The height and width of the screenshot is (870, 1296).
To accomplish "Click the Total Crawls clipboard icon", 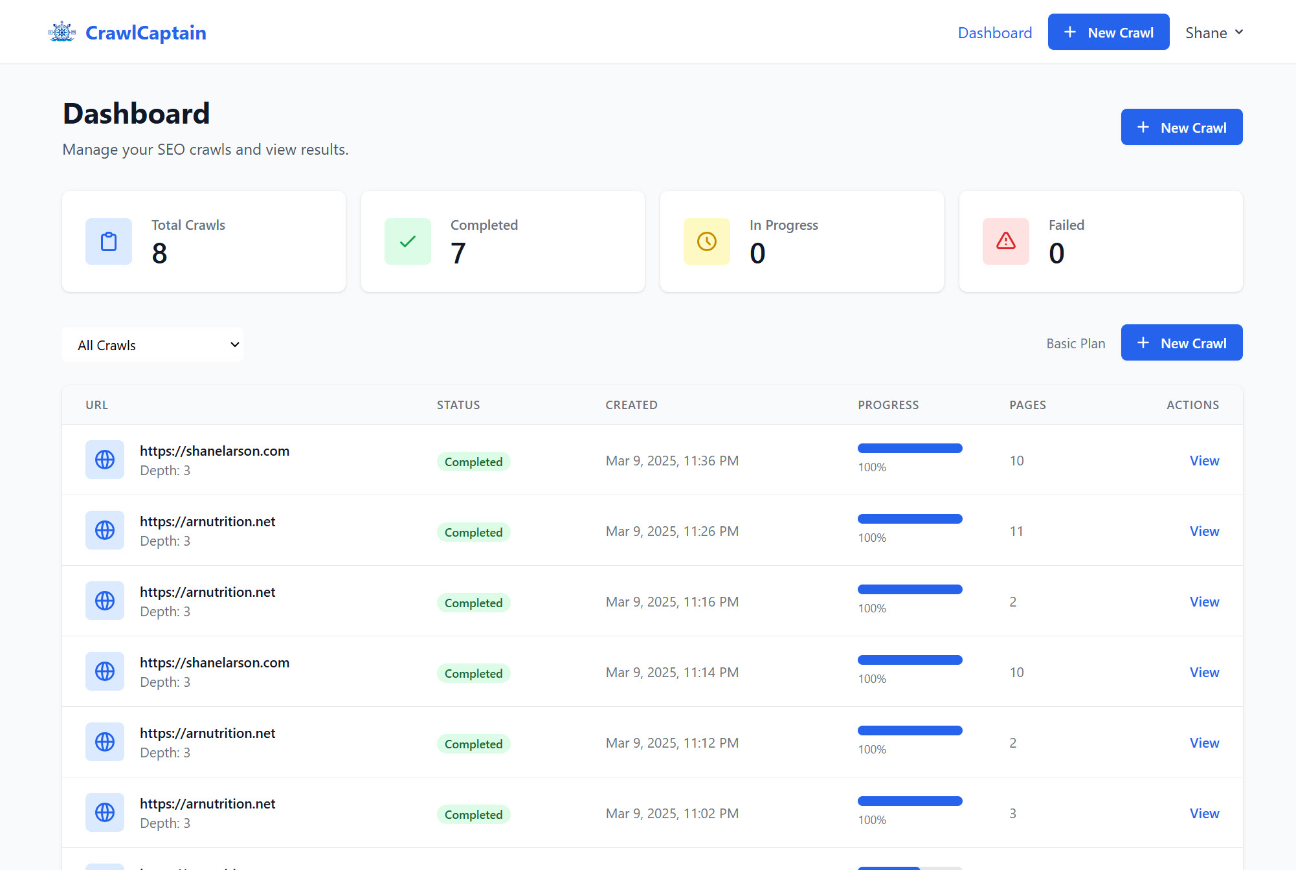I will coord(109,241).
